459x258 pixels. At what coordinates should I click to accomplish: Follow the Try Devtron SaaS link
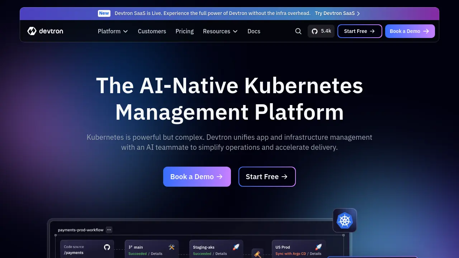pos(337,13)
